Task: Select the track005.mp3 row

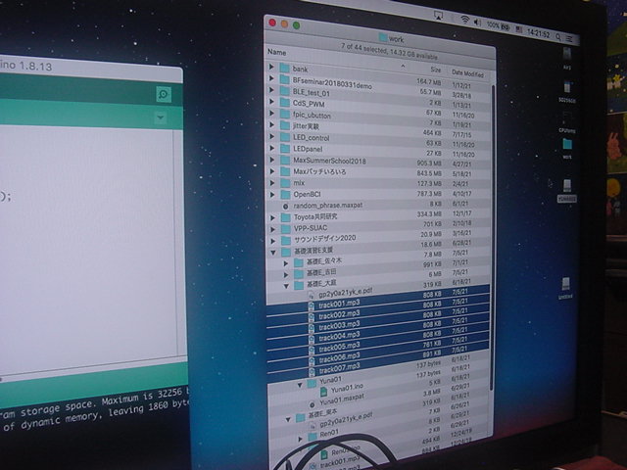Action: click(378, 344)
